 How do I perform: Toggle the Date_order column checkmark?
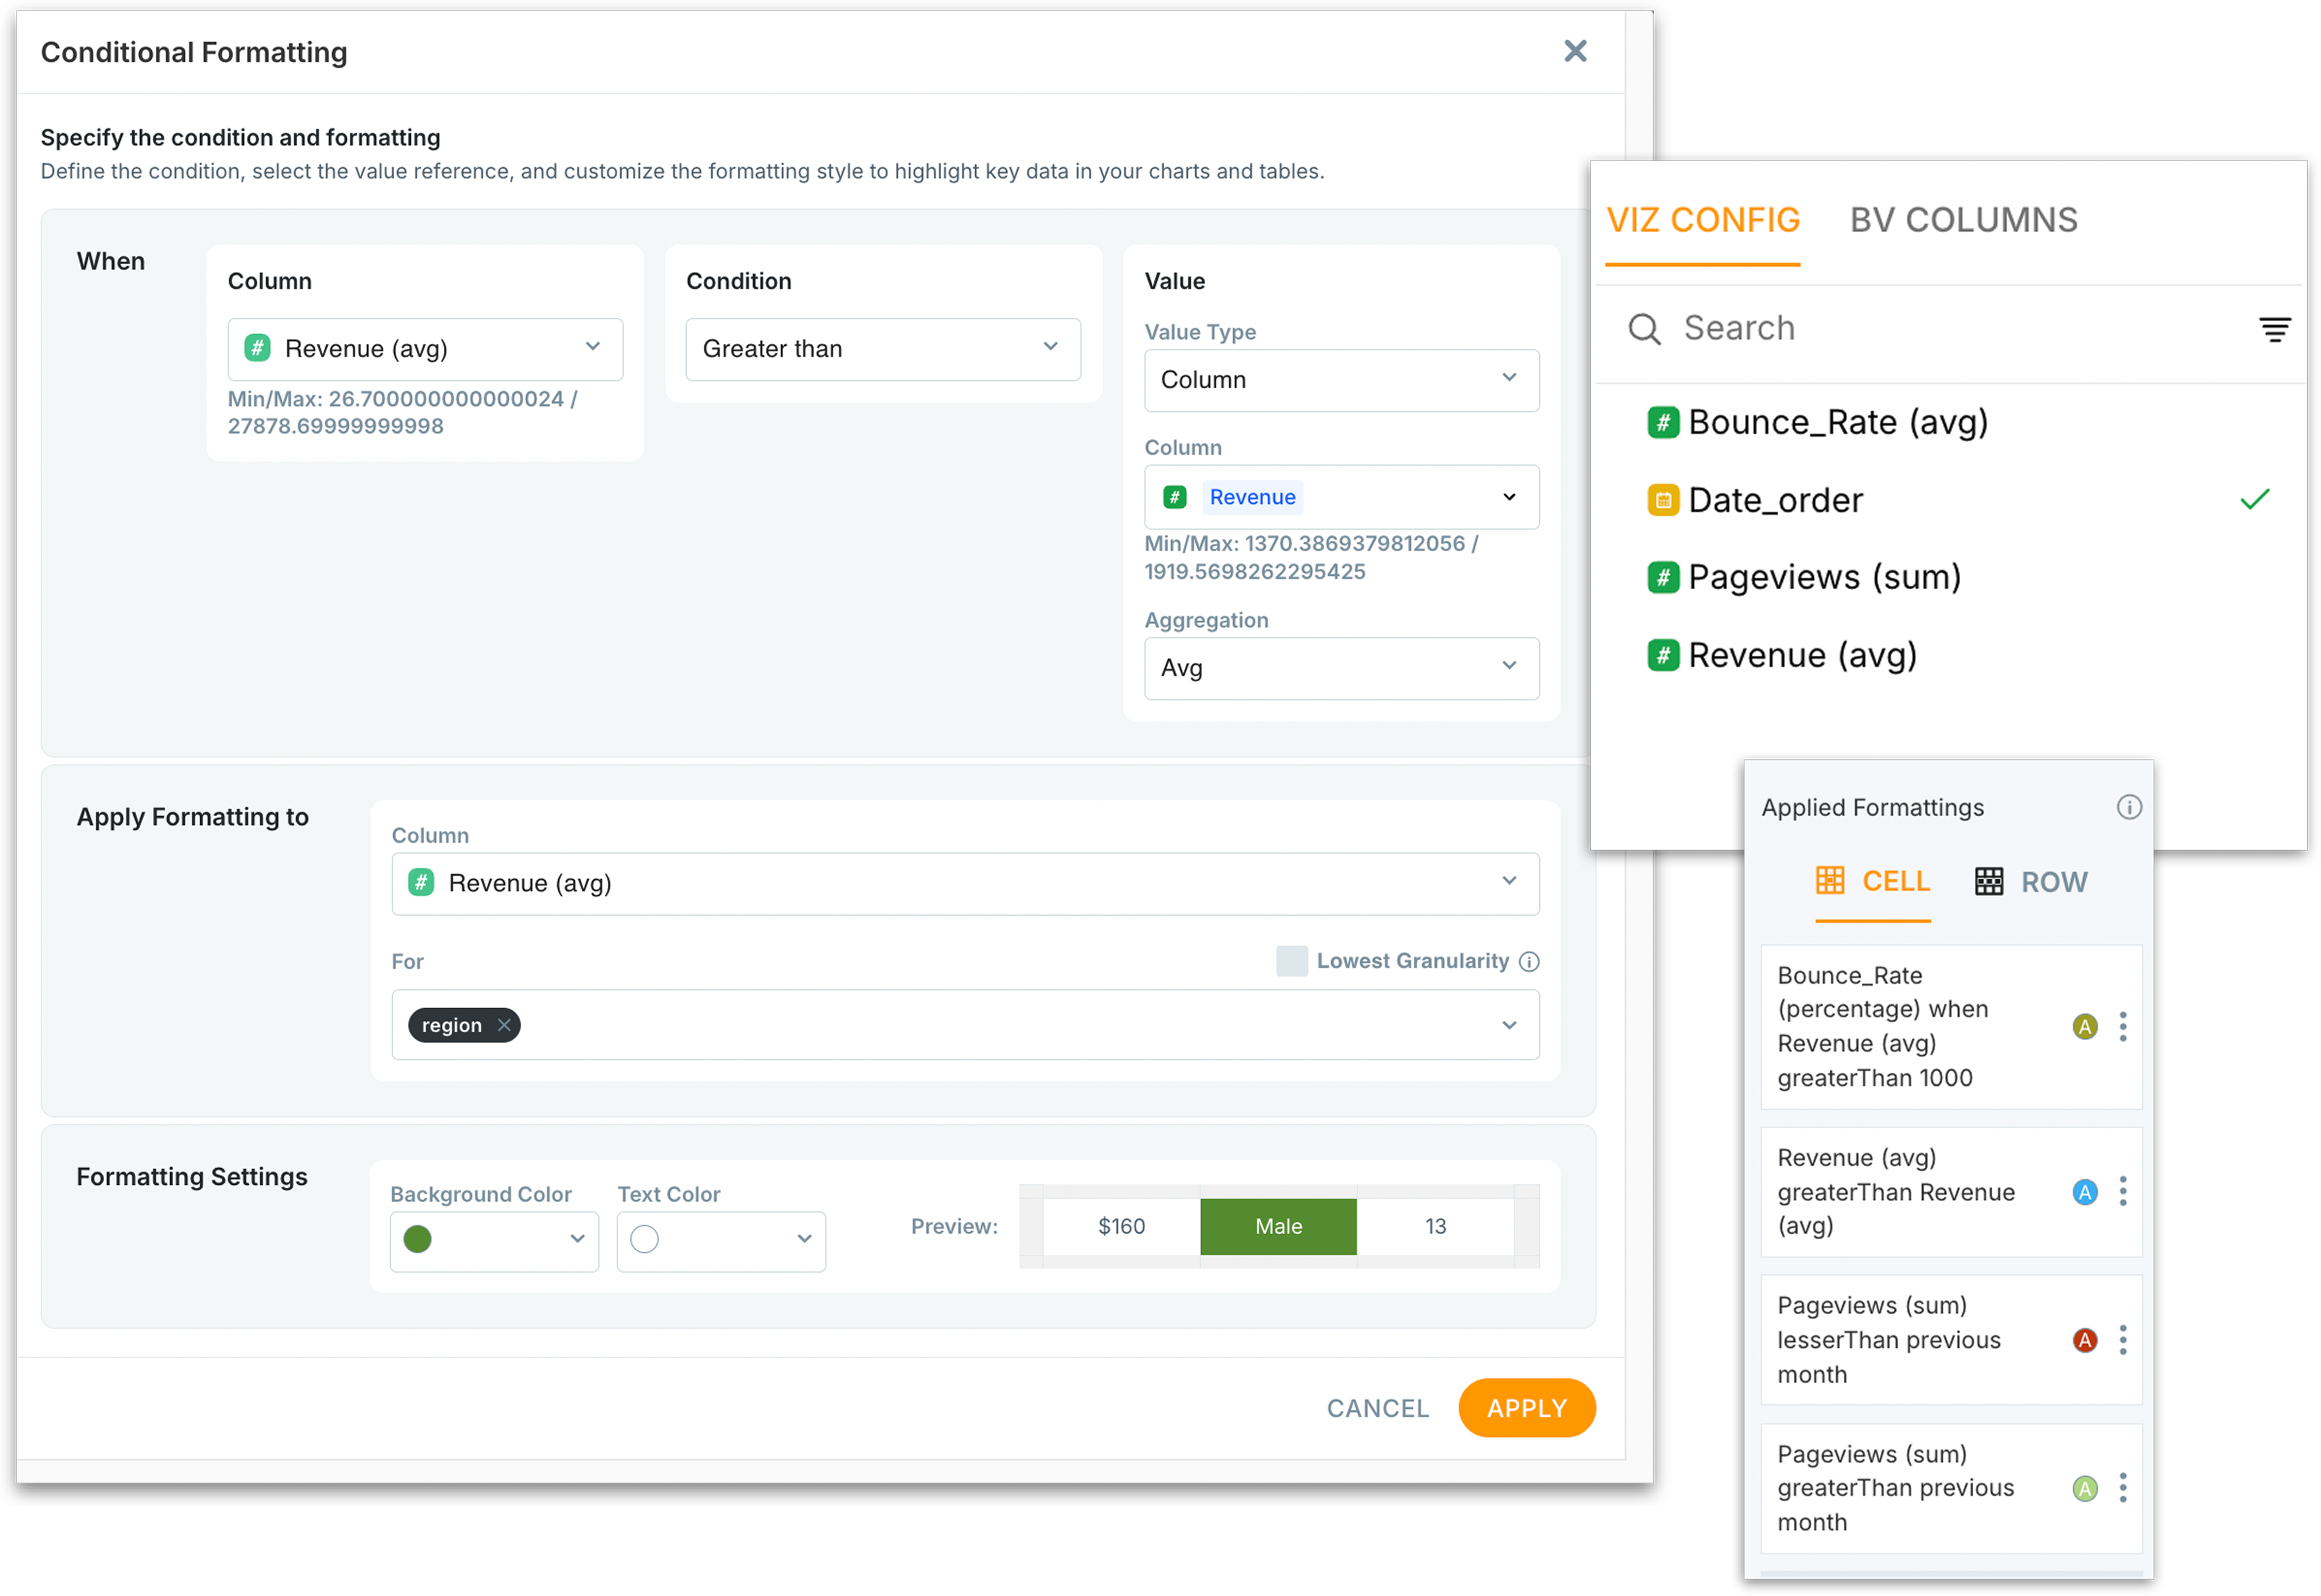point(2255,499)
